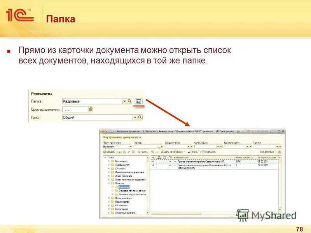This screenshot has width=311, height=233.
Task: Toggle the checkmark on the Северьянова document row
Action: tap(170, 162)
